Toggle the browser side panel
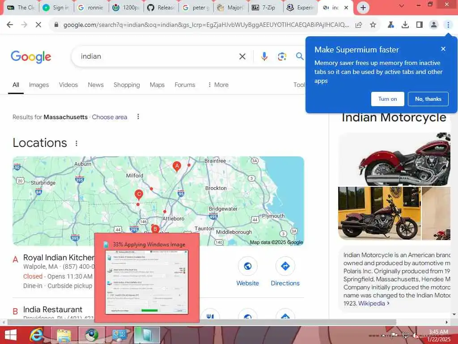This screenshot has width=458, height=344. [420, 25]
